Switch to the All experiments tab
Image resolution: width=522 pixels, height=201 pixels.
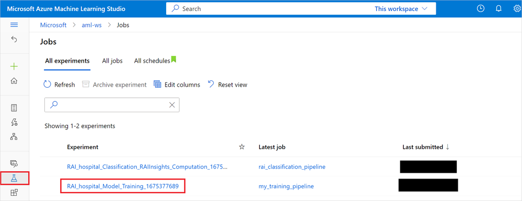(67, 61)
